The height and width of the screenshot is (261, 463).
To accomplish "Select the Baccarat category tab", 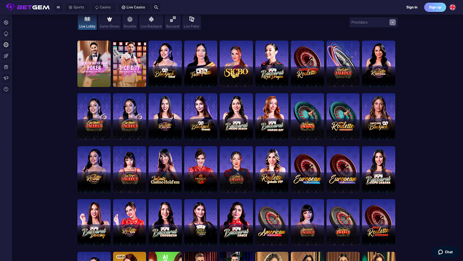I will pos(173,23).
